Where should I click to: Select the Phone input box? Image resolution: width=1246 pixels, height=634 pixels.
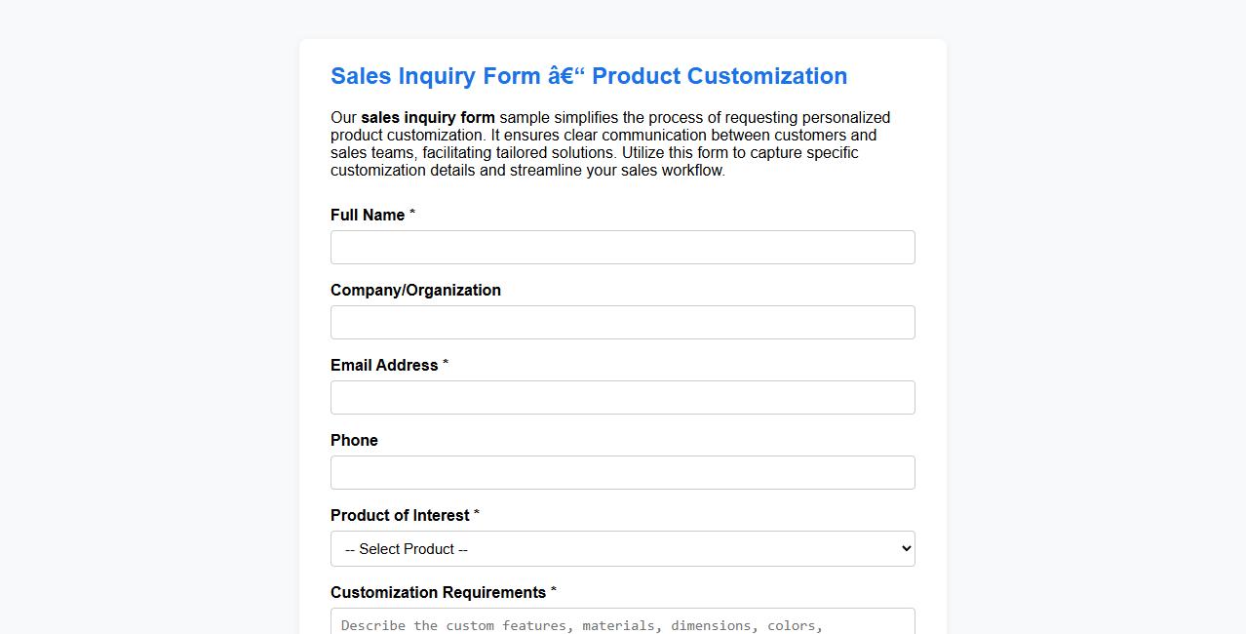(622, 472)
